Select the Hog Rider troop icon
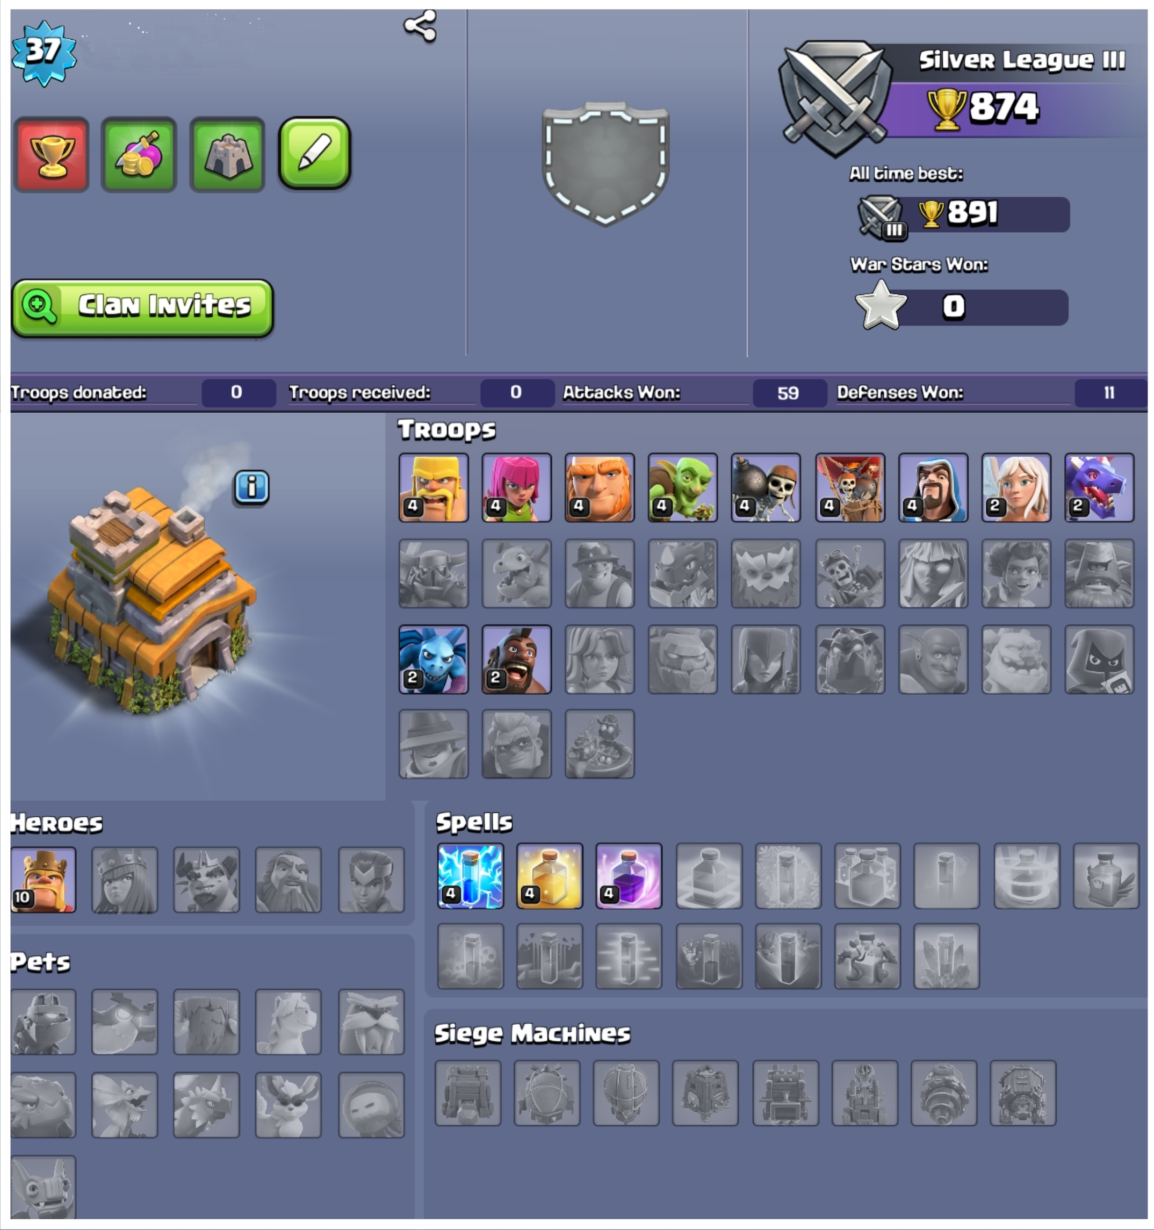 coord(516,659)
